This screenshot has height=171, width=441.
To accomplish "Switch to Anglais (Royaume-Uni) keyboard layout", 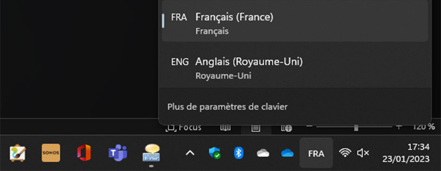I will point(295,67).
